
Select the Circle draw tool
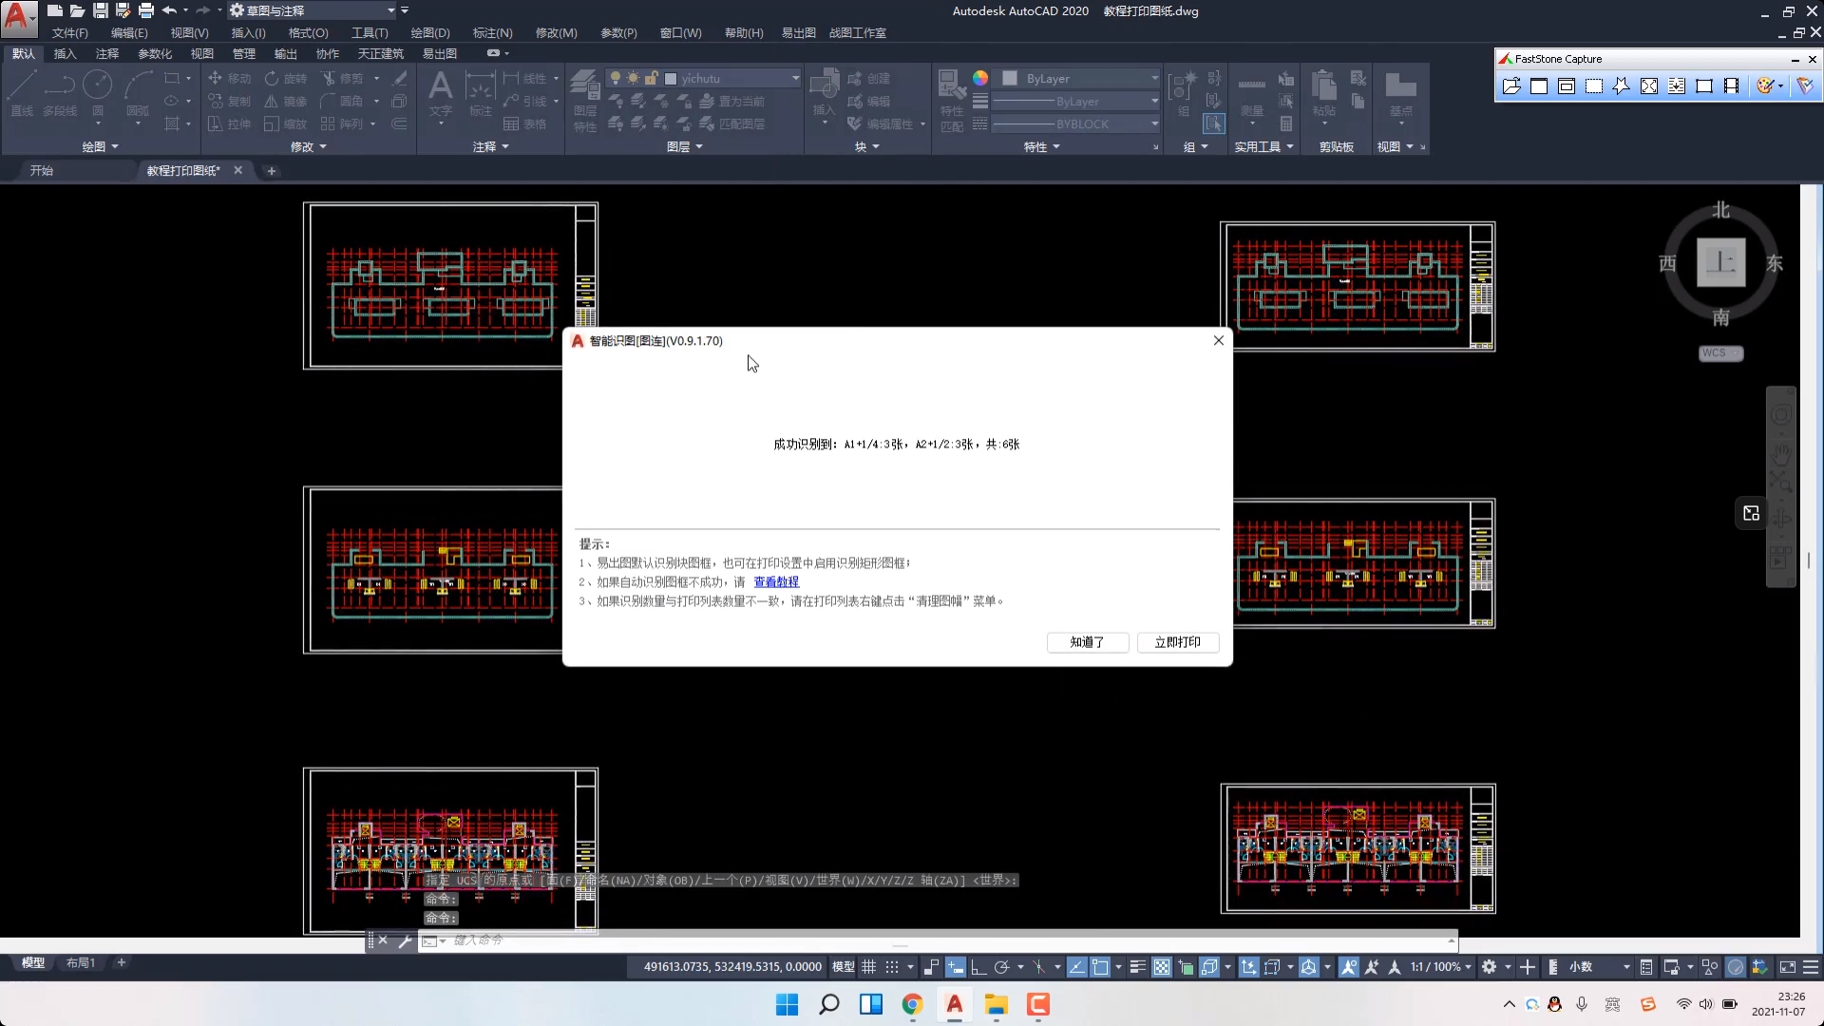97,85
